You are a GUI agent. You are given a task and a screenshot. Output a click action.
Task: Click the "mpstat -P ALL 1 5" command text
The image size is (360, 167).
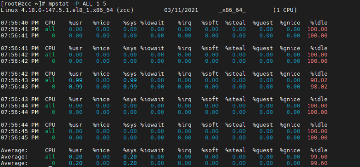pos(77,4)
